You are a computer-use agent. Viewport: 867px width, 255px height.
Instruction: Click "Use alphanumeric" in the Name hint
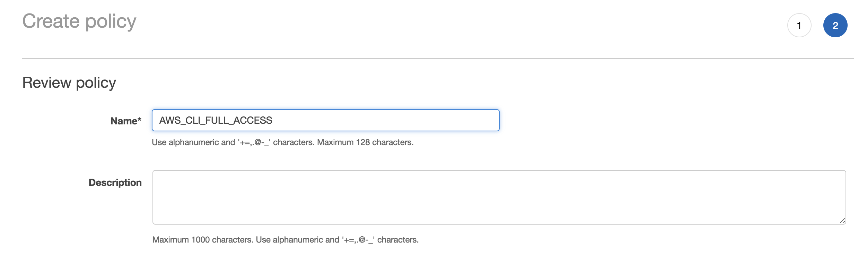[193, 142]
